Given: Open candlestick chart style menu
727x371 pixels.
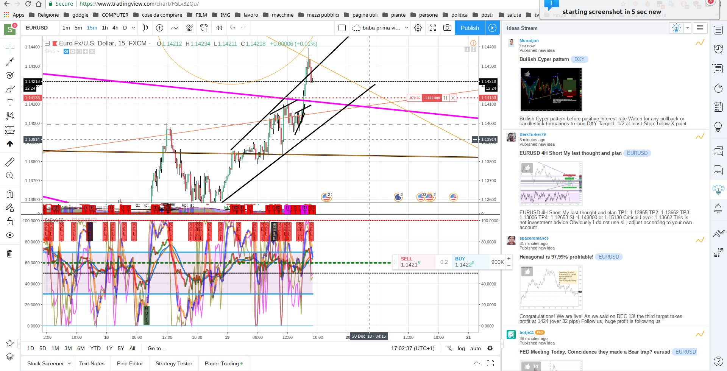Looking at the screenshot, I should pyautogui.click(x=145, y=28).
